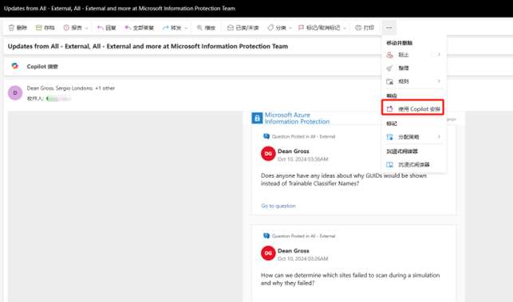Click the Block (阻止) person icon in menu
The height and width of the screenshot is (302, 513).
click(x=389, y=55)
